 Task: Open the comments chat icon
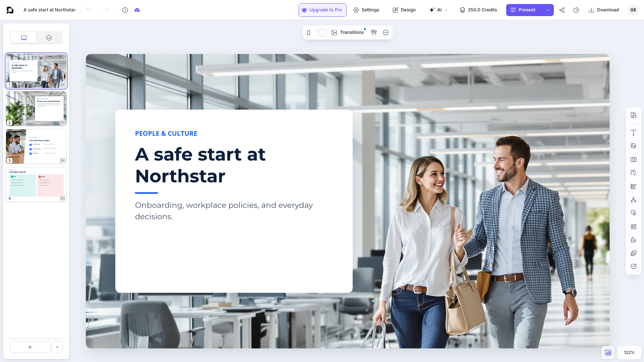(x=634, y=267)
